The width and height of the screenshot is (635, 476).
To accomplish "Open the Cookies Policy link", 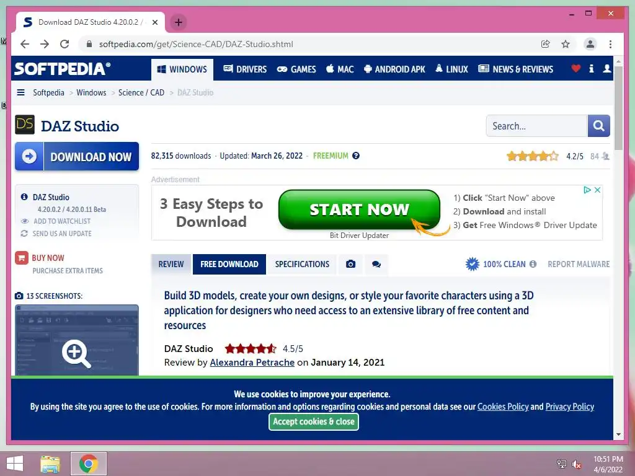I will [503, 407].
